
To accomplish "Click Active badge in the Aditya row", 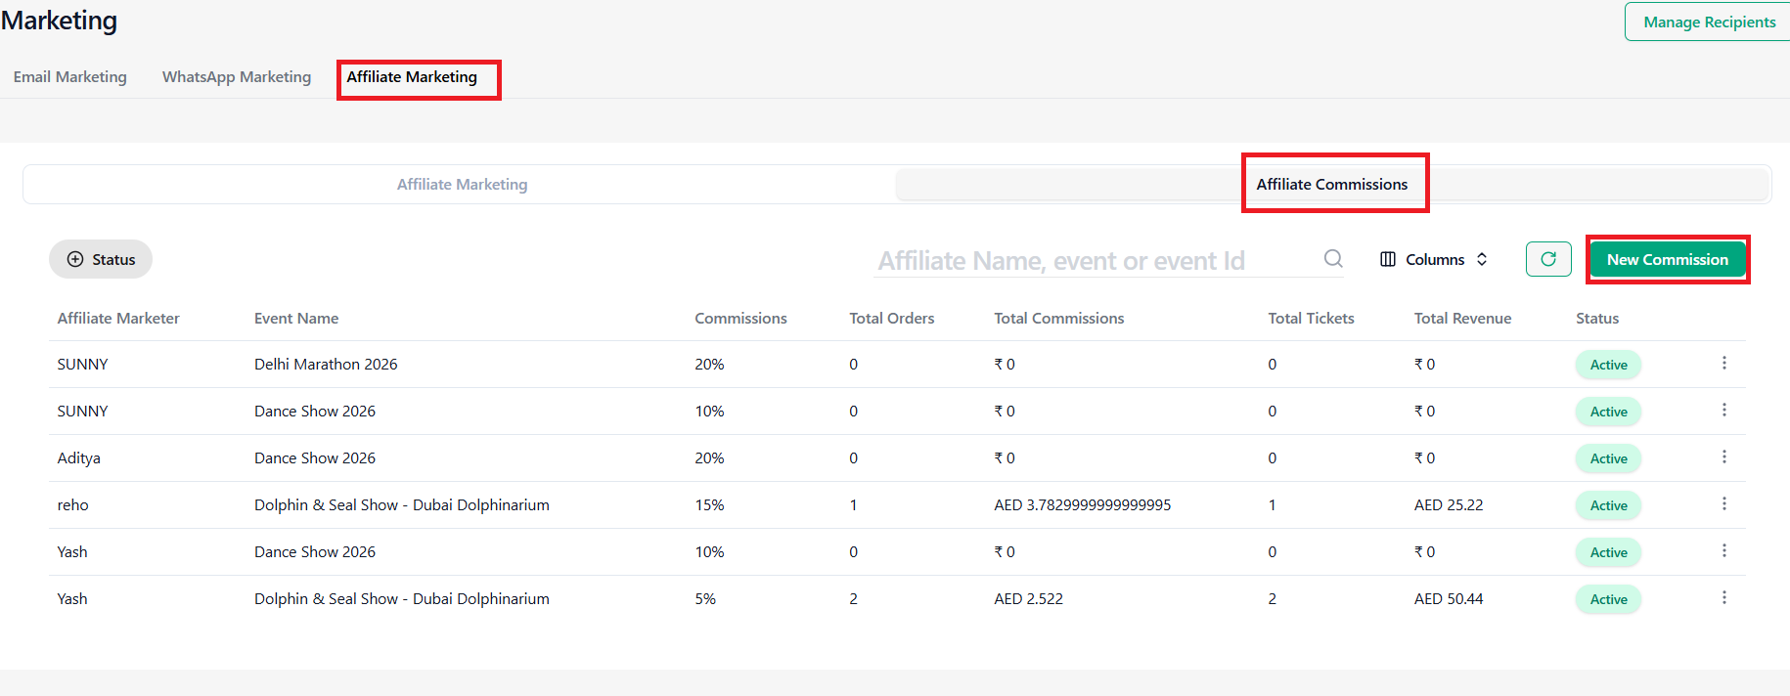I will pyautogui.click(x=1608, y=458).
